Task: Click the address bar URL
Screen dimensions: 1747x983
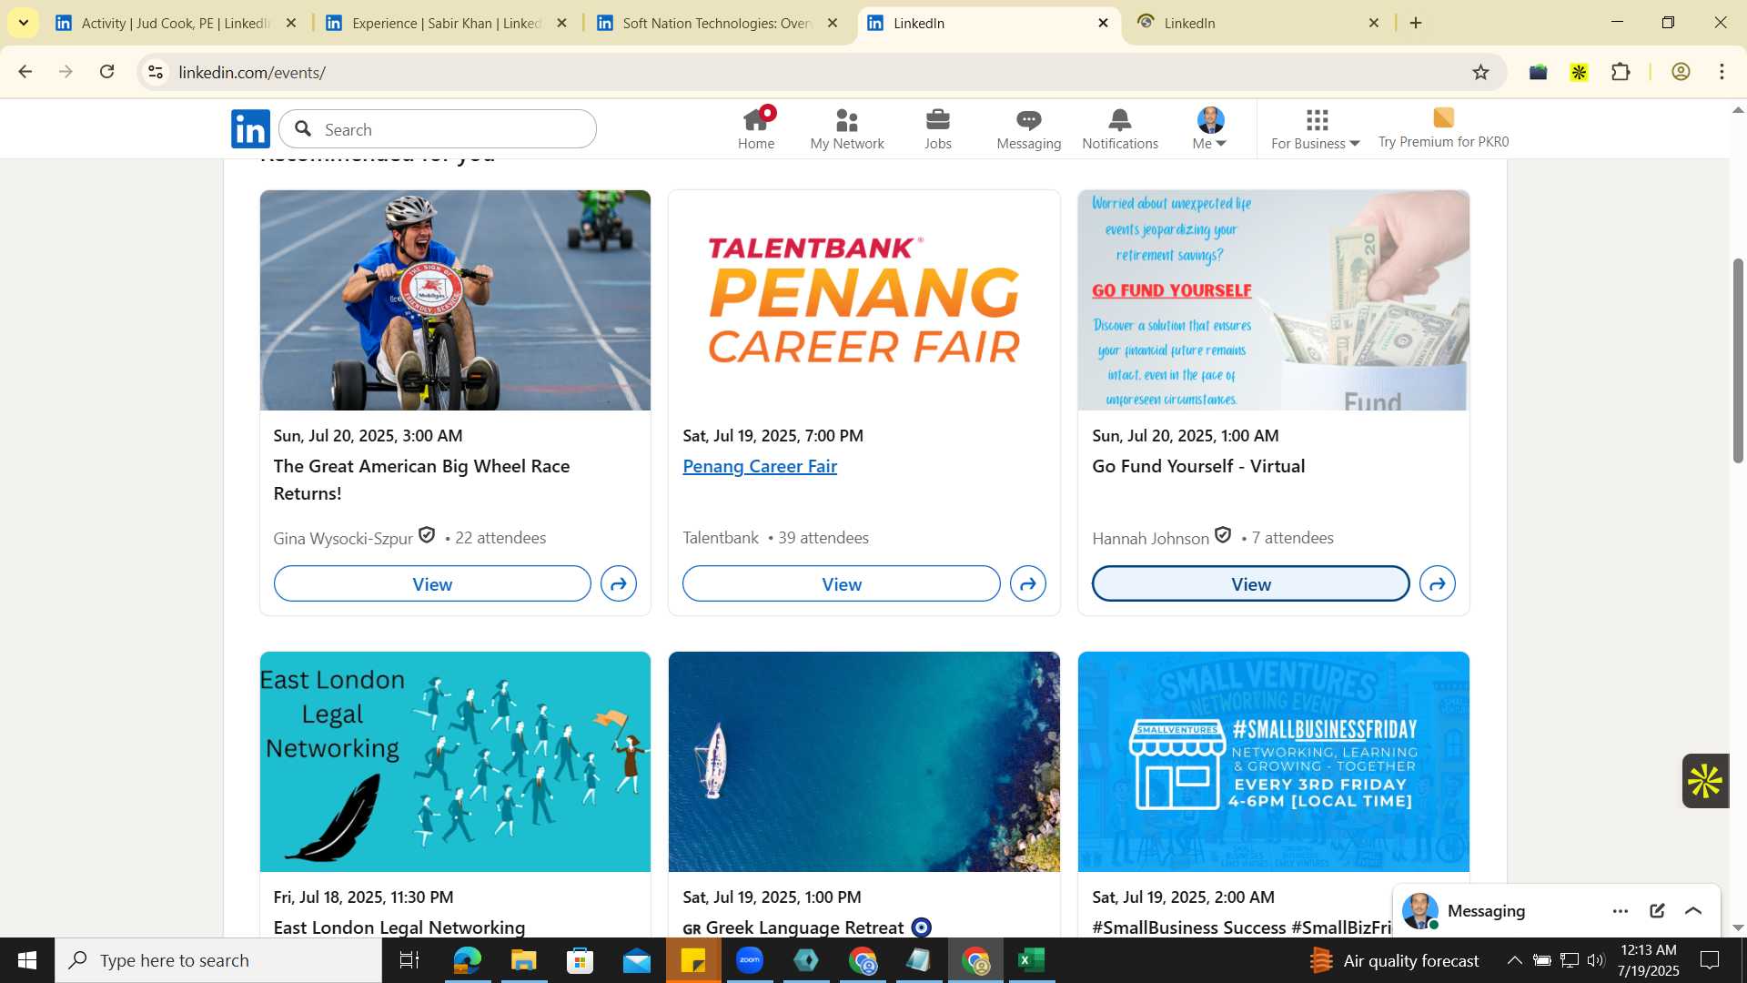Action: [252, 72]
